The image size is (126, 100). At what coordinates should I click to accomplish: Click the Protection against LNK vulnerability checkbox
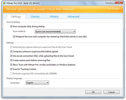click(11, 73)
